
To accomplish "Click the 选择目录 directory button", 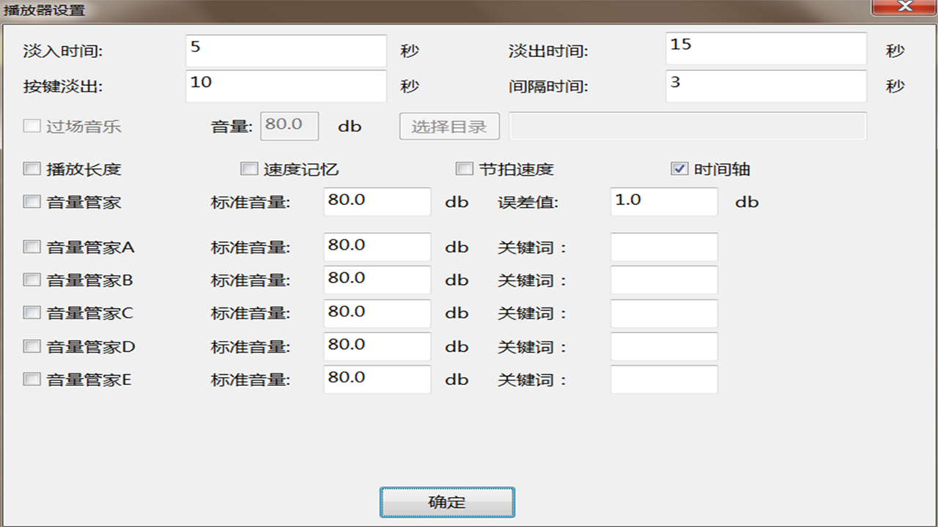I will pyautogui.click(x=449, y=126).
